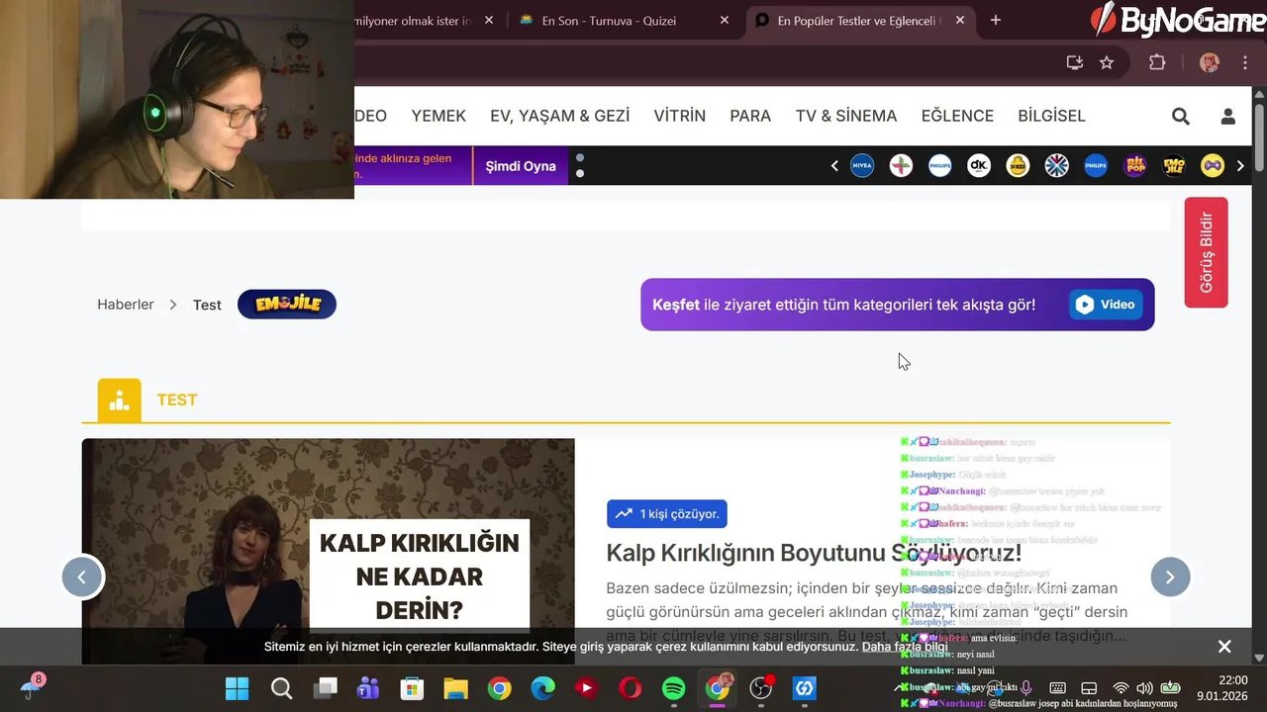This screenshot has height=712, width=1267.
Task: Click the blue-red starburst brand icon
Action: [1057, 166]
